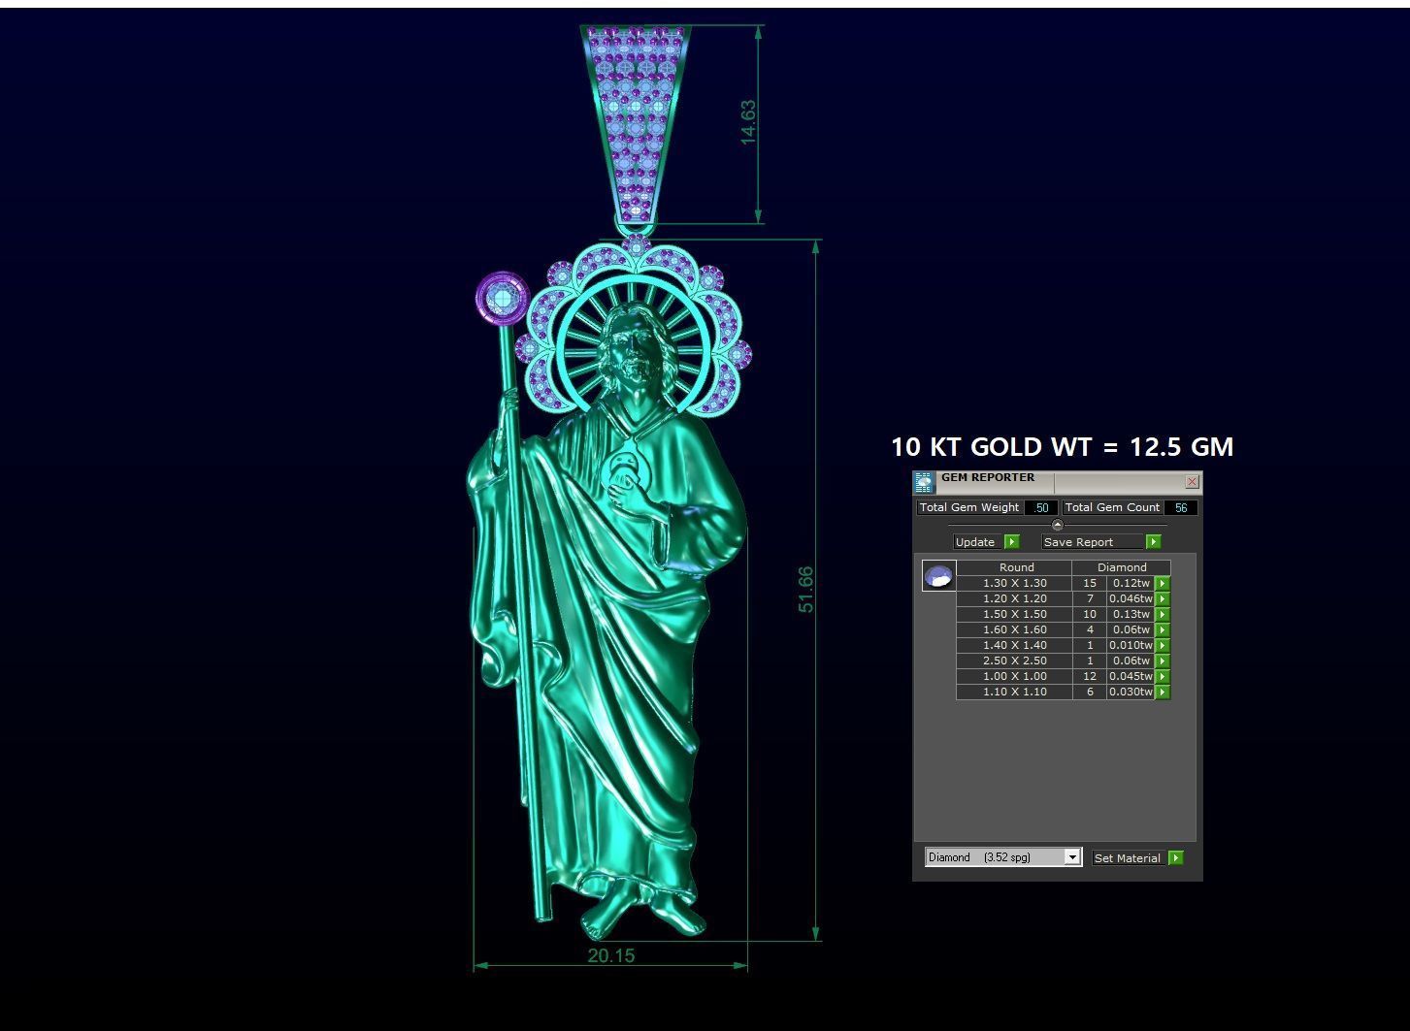The width and height of the screenshot is (1410, 1031).
Task: Click the Gem Reporter panel icon in title bar
Action: [923, 482]
